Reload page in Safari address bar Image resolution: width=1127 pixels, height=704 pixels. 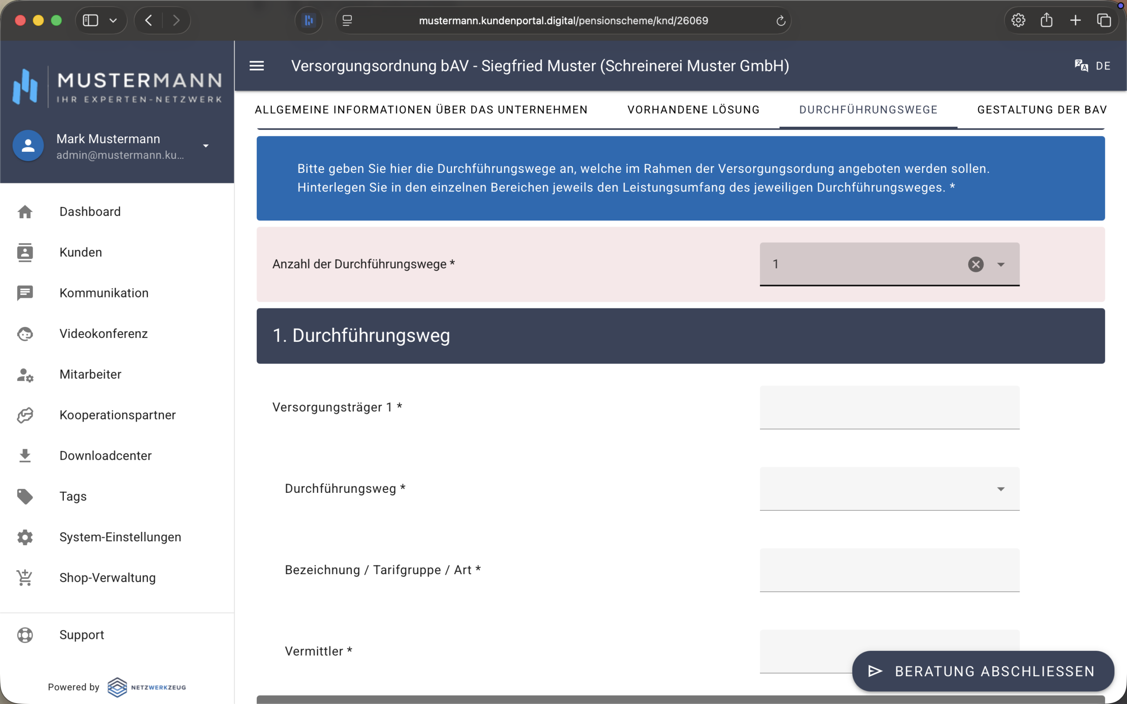tap(781, 21)
